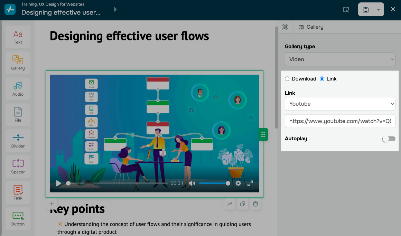
Task: Select the Link radio option
Action: pyautogui.click(x=322, y=79)
